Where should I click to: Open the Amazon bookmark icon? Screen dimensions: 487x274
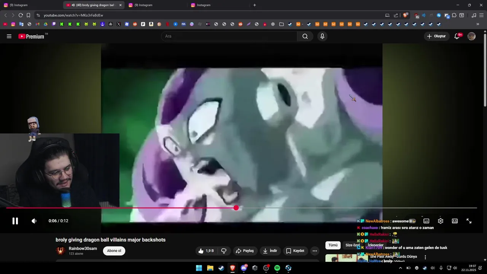click(x=151, y=24)
